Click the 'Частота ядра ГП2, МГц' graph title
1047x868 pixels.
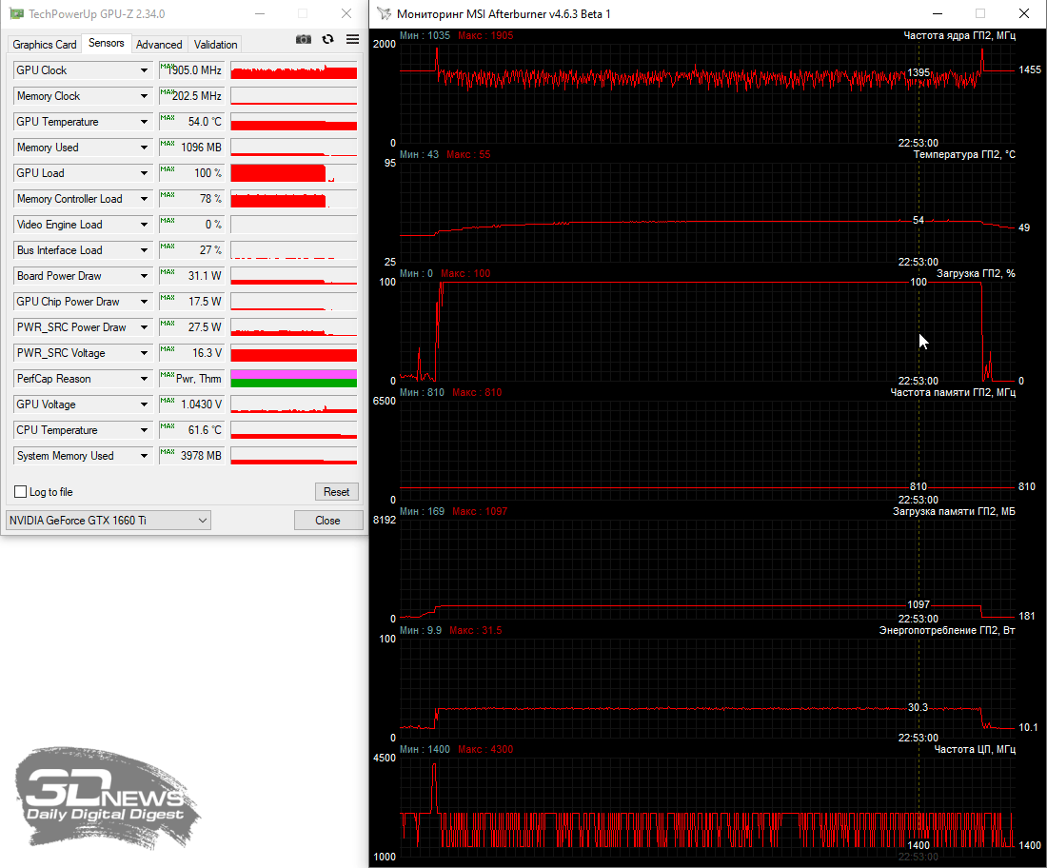point(958,35)
